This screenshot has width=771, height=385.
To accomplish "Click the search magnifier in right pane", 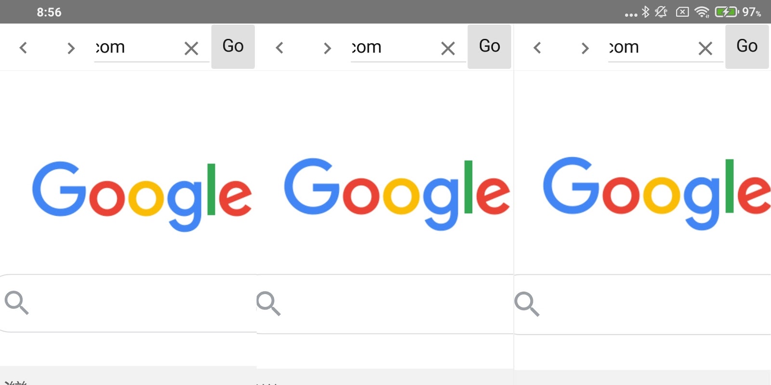I will point(527,304).
